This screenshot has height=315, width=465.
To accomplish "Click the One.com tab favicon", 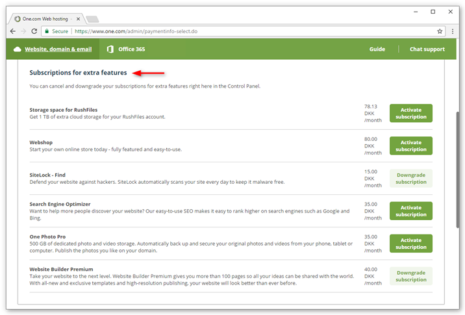I will point(18,19).
